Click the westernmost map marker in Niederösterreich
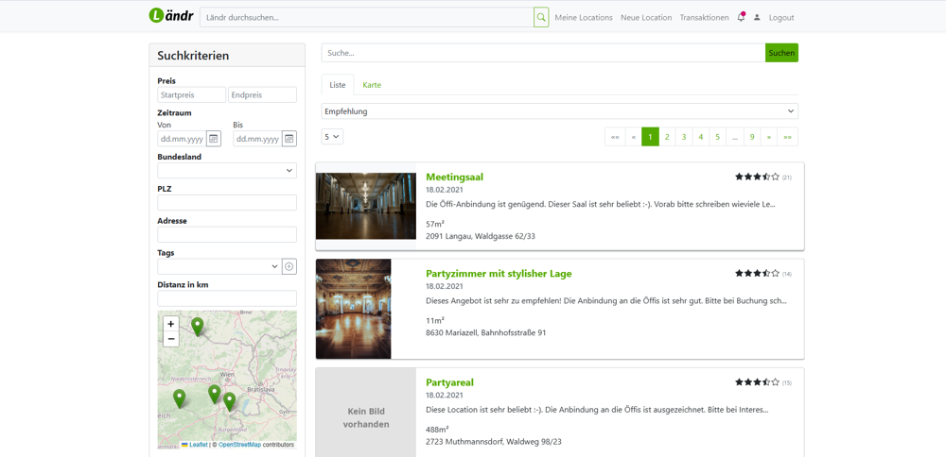Image resolution: width=946 pixels, height=457 pixels. (x=179, y=398)
